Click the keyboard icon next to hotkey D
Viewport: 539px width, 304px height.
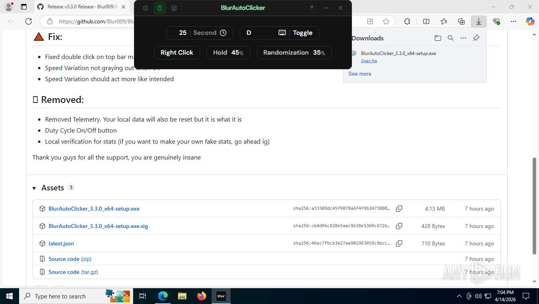282,33
